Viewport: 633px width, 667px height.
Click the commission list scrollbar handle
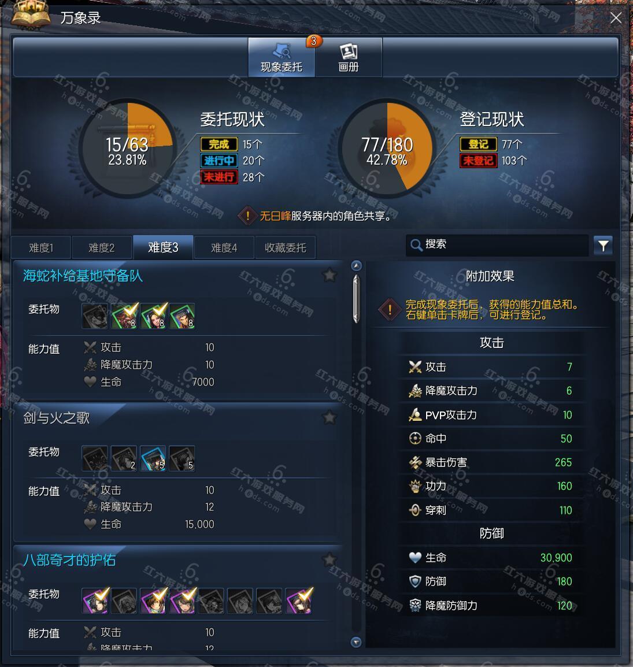click(x=357, y=299)
